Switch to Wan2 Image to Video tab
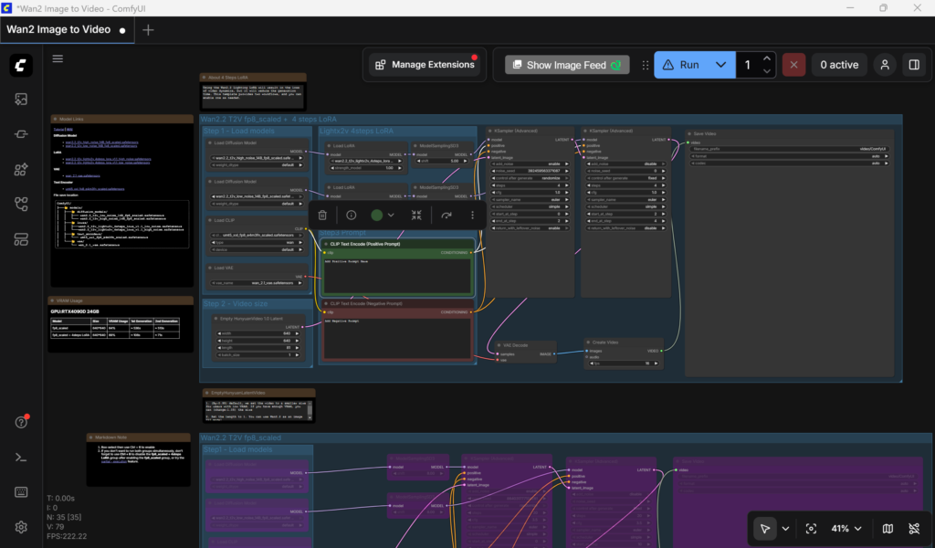Viewport: 935px width, 548px height. [x=59, y=29]
